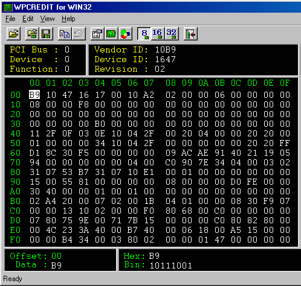Click the copy toolbar icon

coord(65,34)
